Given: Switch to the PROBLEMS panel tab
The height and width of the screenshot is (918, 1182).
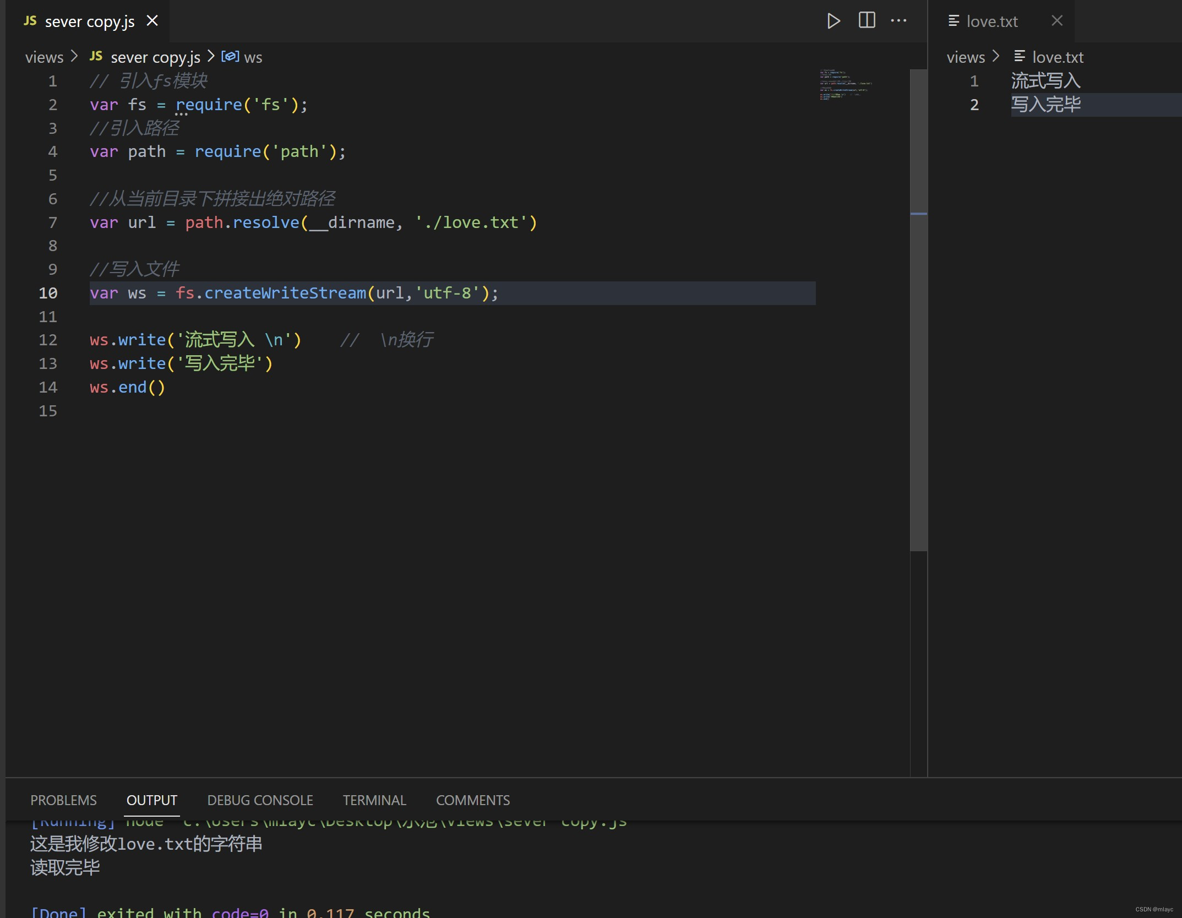Looking at the screenshot, I should coord(63,800).
